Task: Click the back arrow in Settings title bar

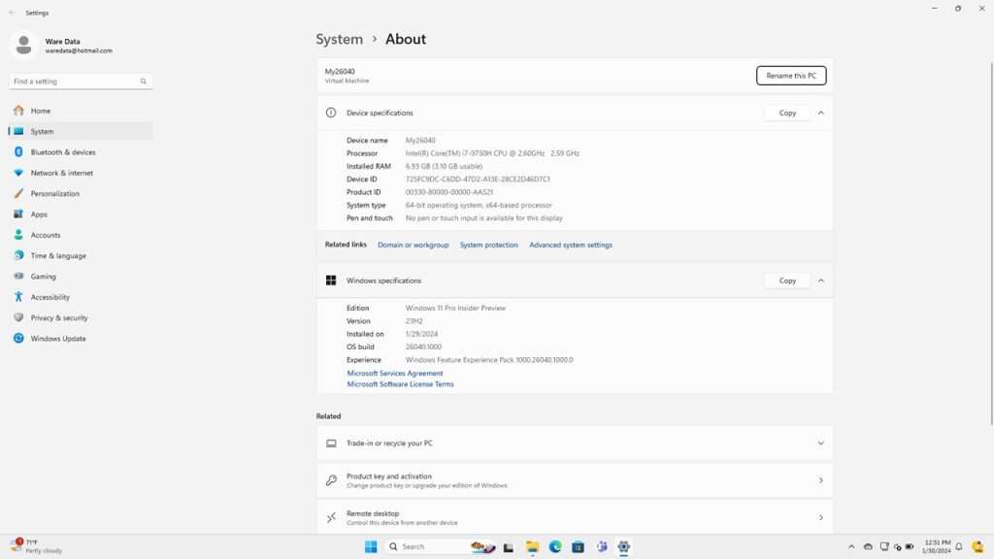Action: tap(12, 13)
